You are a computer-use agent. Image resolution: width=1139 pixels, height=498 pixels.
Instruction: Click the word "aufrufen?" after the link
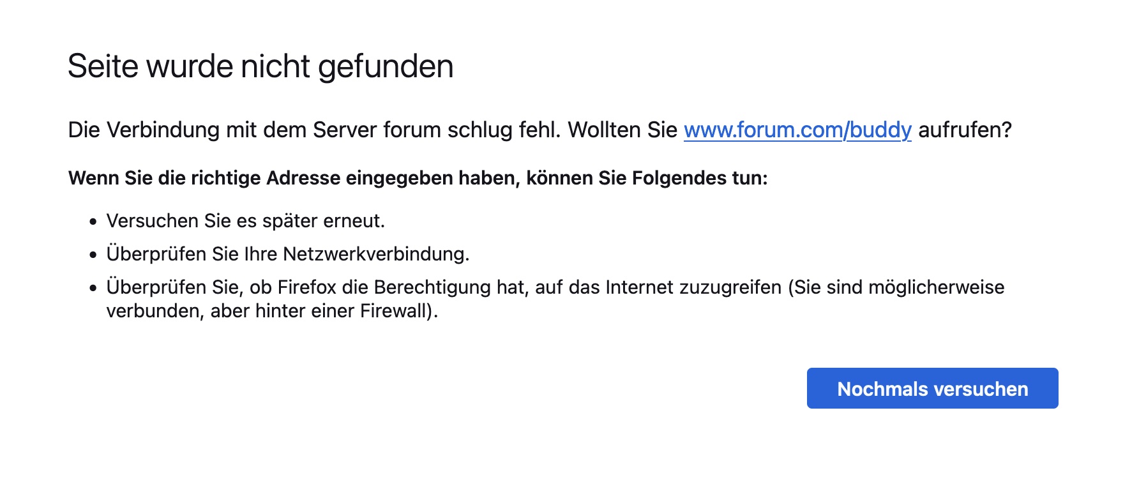[x=965, y=130]
